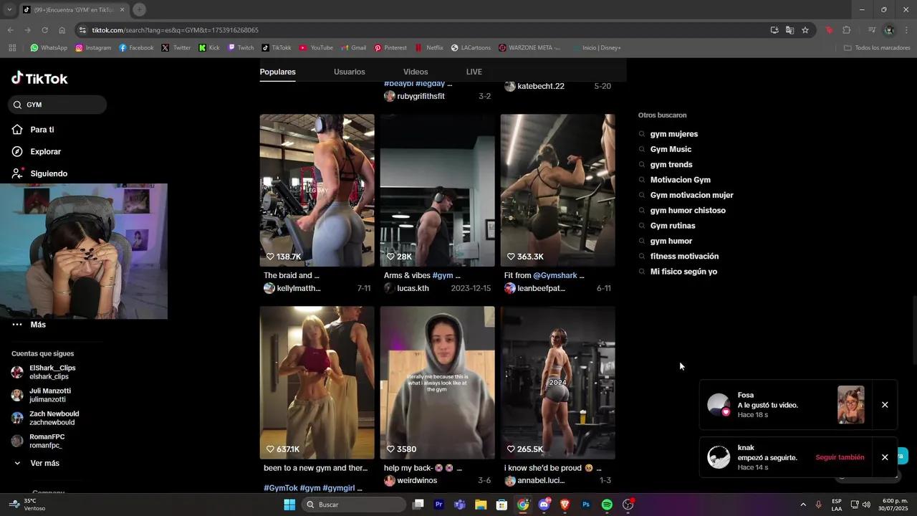Show hidden system tray icons
The width and height of the screenshot is (917, 516).
tap(803, 505)
